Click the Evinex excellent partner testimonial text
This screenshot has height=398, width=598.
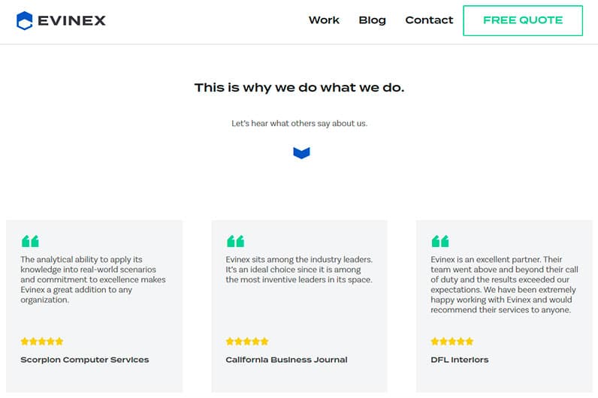pyautogui.click(x=504, y=285)
